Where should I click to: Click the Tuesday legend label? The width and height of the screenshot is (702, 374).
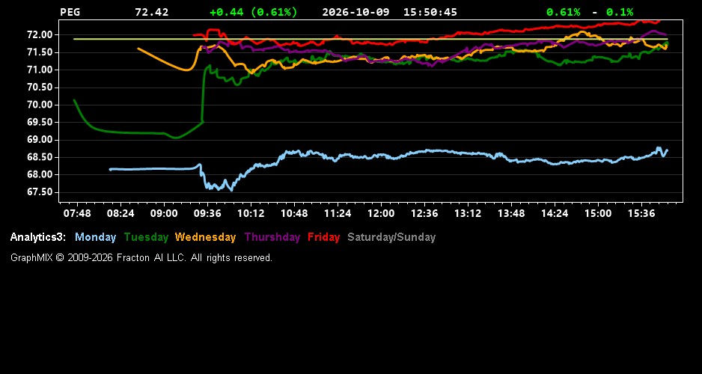click(x=147, y=237)
